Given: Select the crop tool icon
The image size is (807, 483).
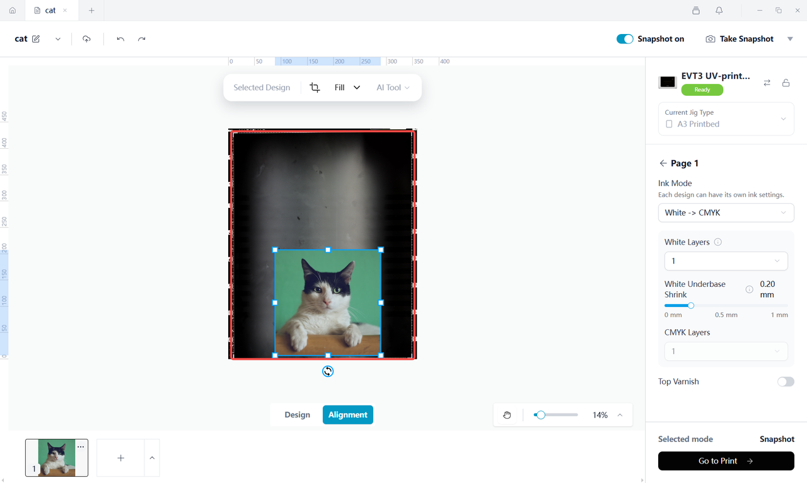Looking at the screenshot, I should [315, 88].
